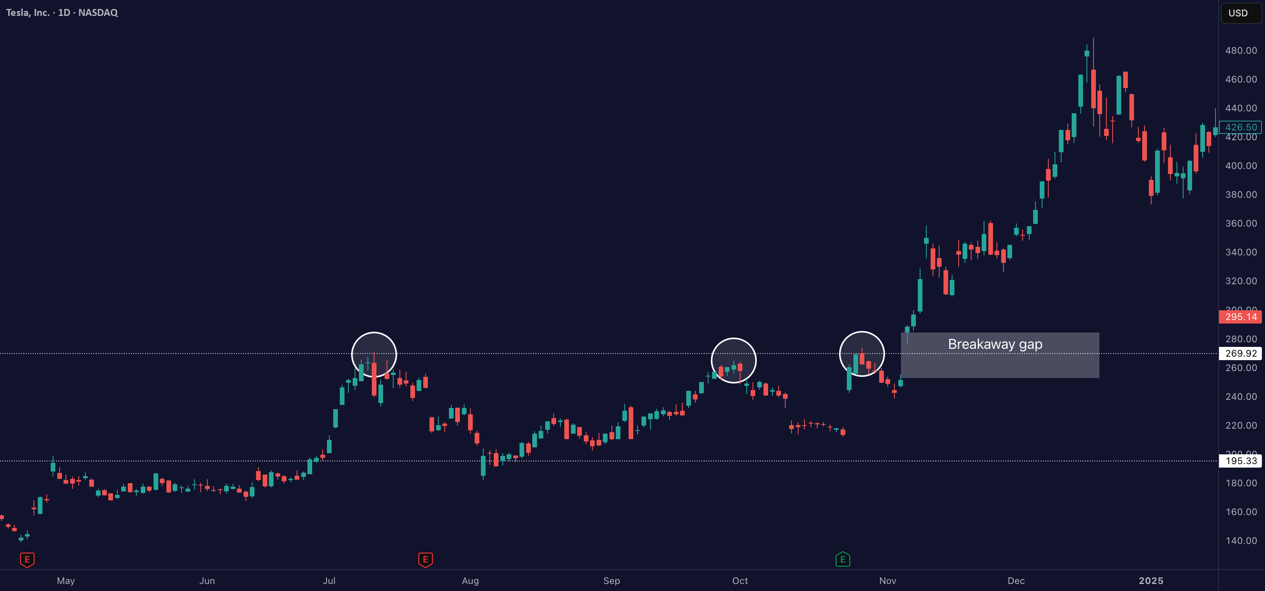The width and height of the screenshot is (1265, 591).
Task: Click the Tesla, Inc. 1D NASDAQ title
Action: click(62, 13)
